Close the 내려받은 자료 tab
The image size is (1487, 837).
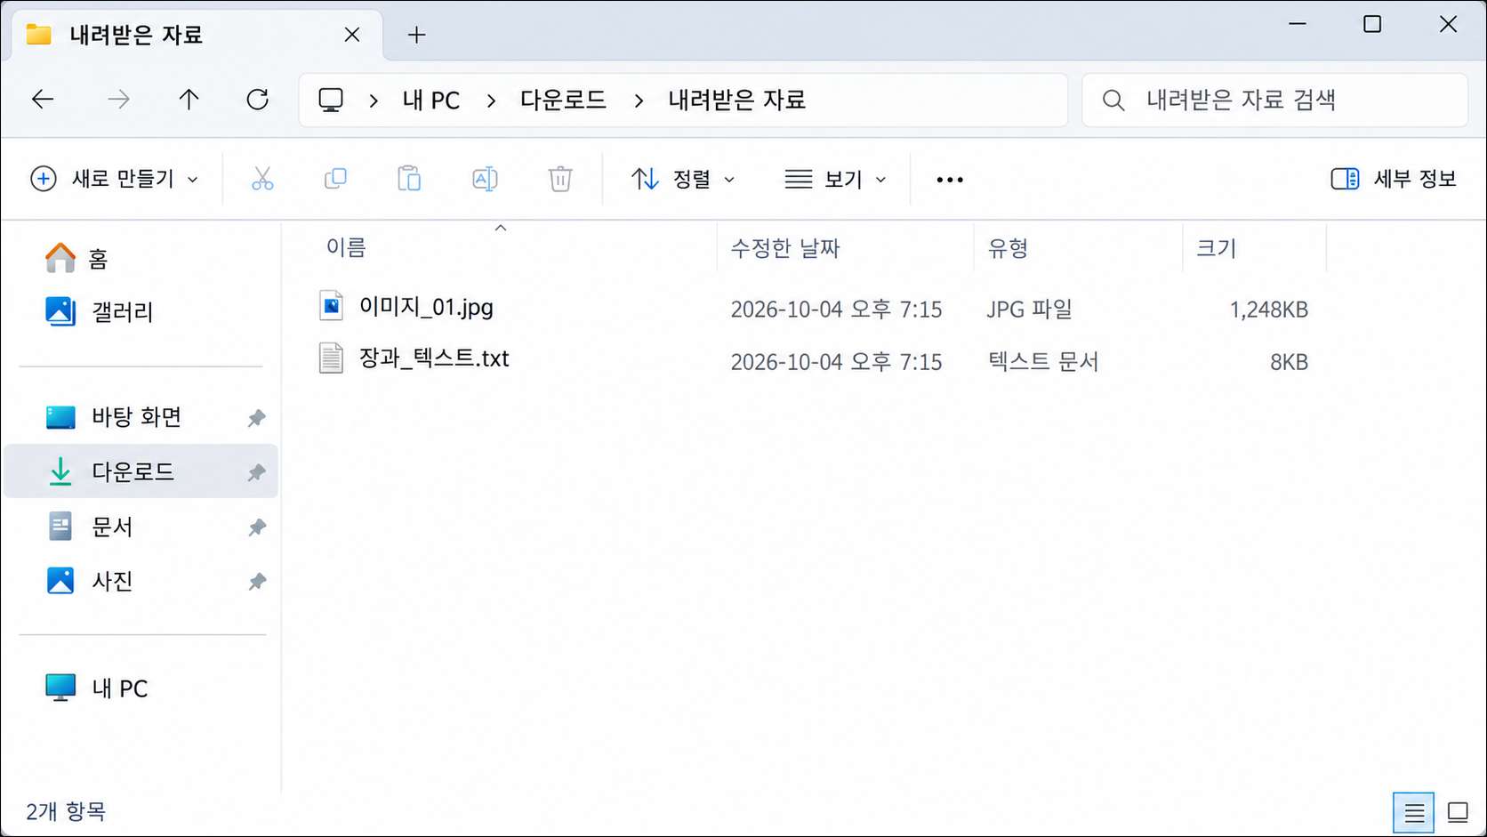352,35
